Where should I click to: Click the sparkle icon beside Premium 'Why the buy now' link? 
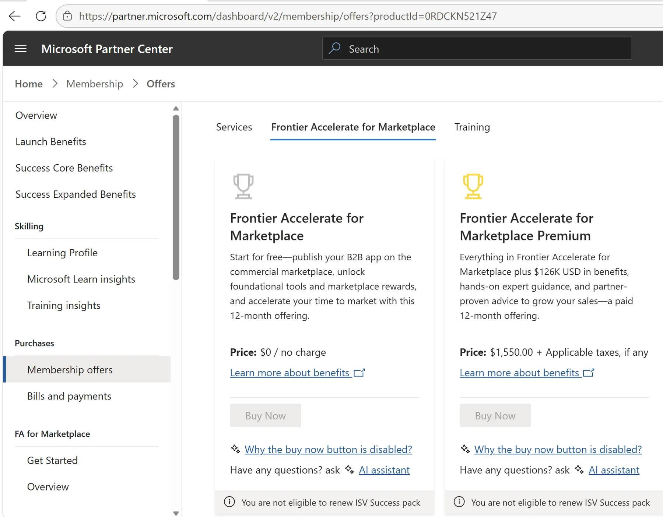click(465, 449)
